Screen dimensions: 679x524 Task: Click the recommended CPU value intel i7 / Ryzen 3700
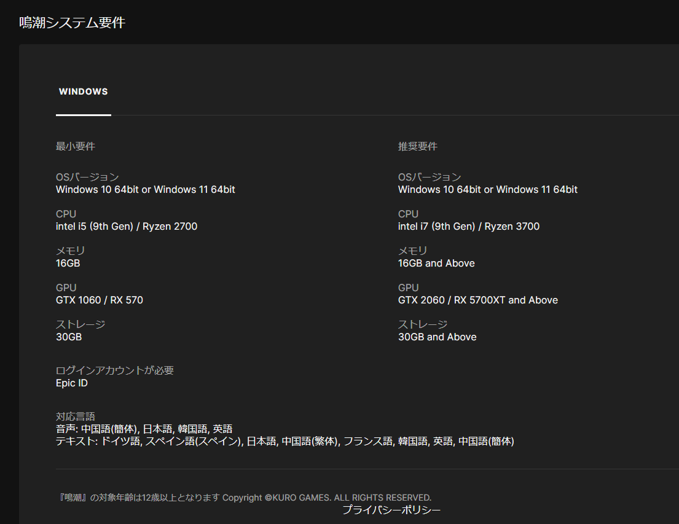point(468,226)
